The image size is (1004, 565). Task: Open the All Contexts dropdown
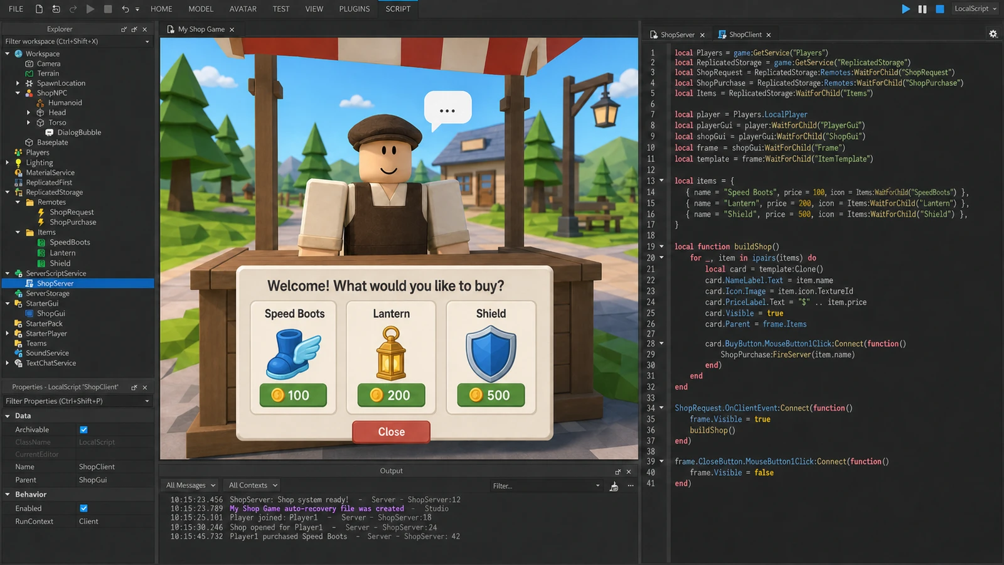pyautogui.click(x=253, y=485)
